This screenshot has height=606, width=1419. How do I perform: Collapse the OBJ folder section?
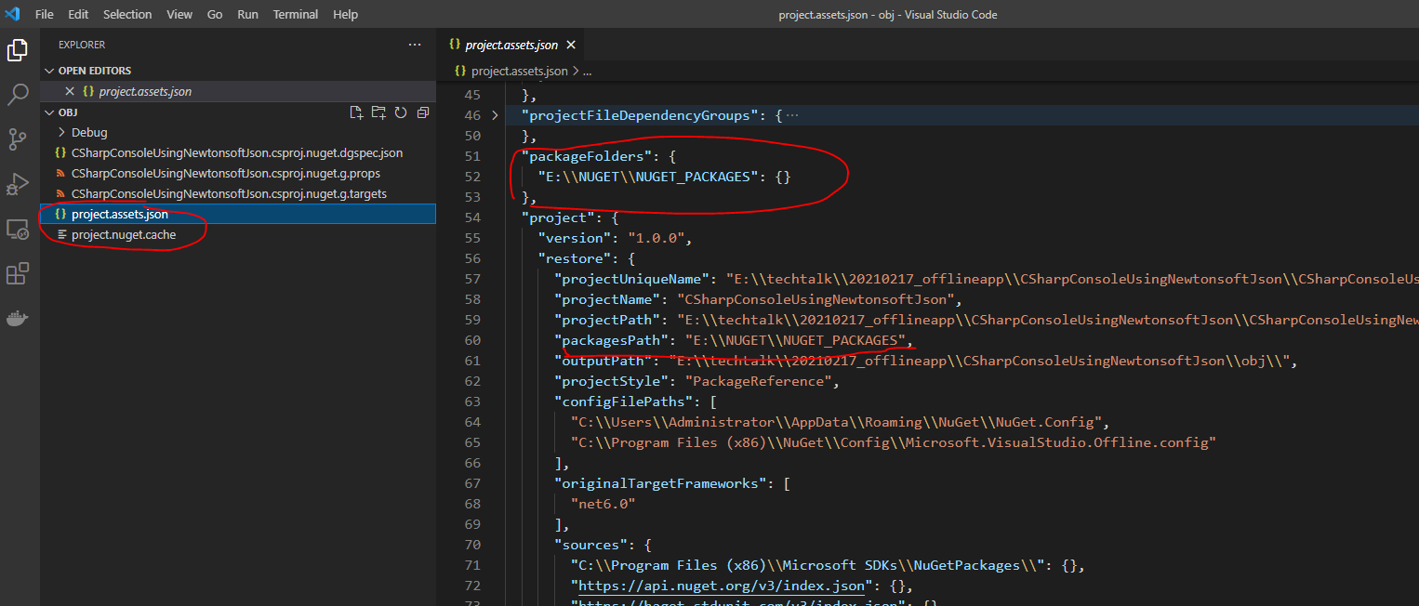50,112
